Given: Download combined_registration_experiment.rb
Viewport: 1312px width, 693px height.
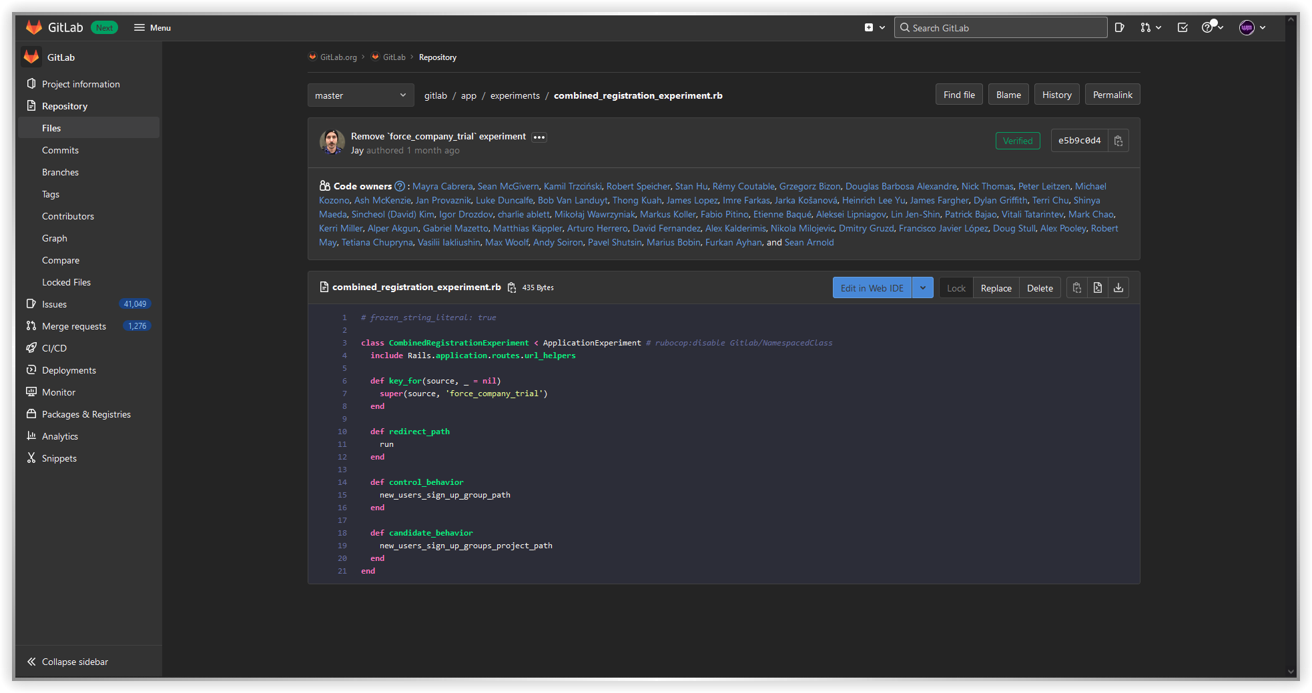Looking at the screenshot, I should tap(1118, 287).
